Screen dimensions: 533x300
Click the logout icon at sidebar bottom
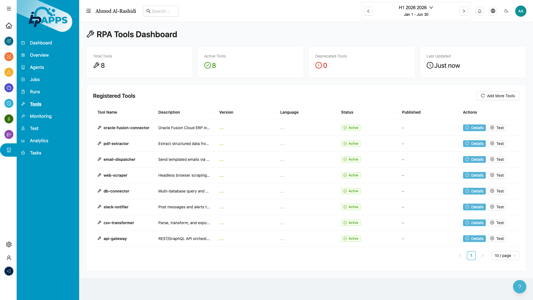(x=9, y=271)
